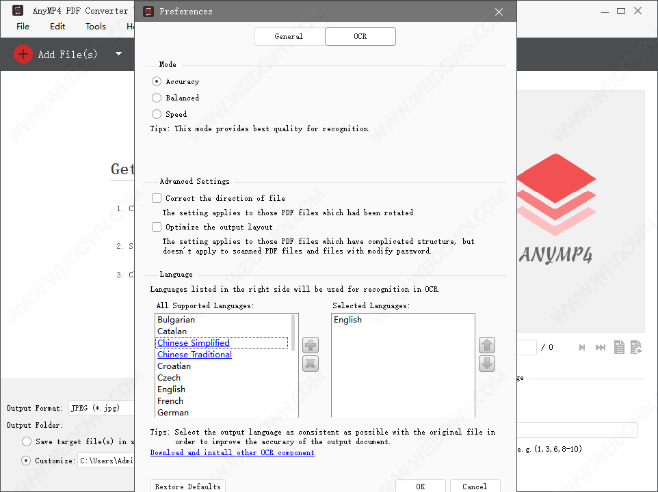The image size is (658, 492).
Task: Enable Optimize the output layout checkbox
Action: (157, 227)
